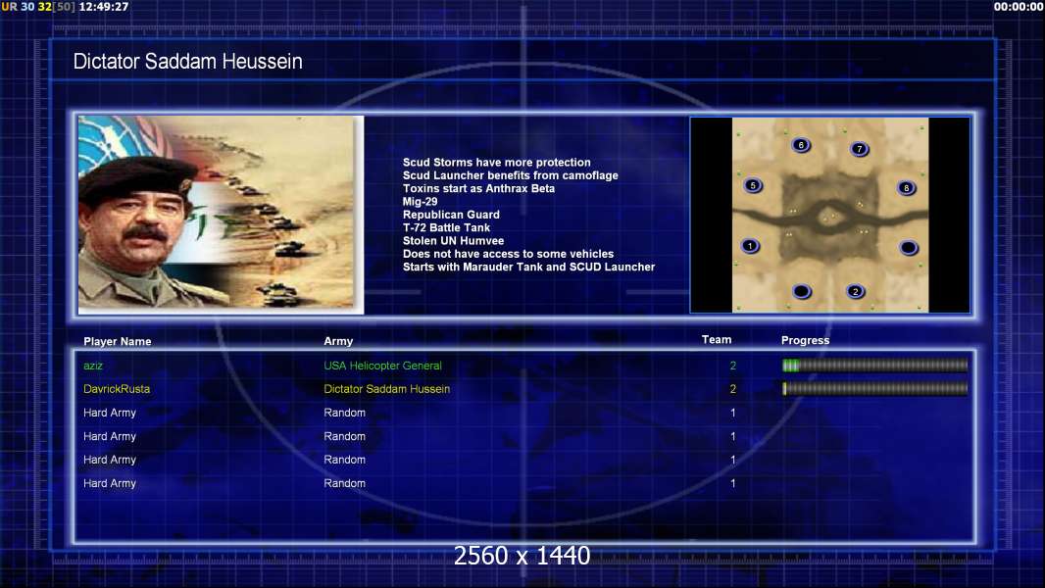Click the 'Mig-29' trait line
The height and width of the screenshot is (588, 1045).
[420, 202]
